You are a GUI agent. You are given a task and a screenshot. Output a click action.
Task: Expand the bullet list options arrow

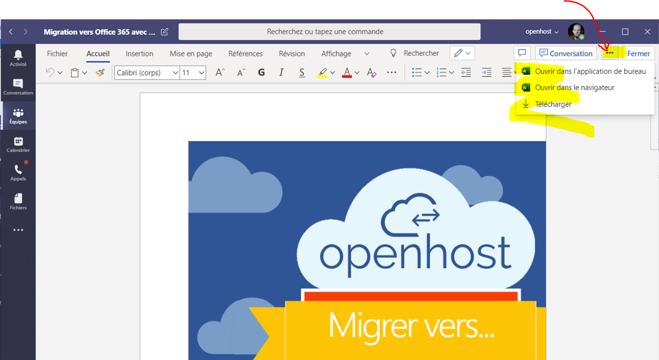(x=427, y=72)
